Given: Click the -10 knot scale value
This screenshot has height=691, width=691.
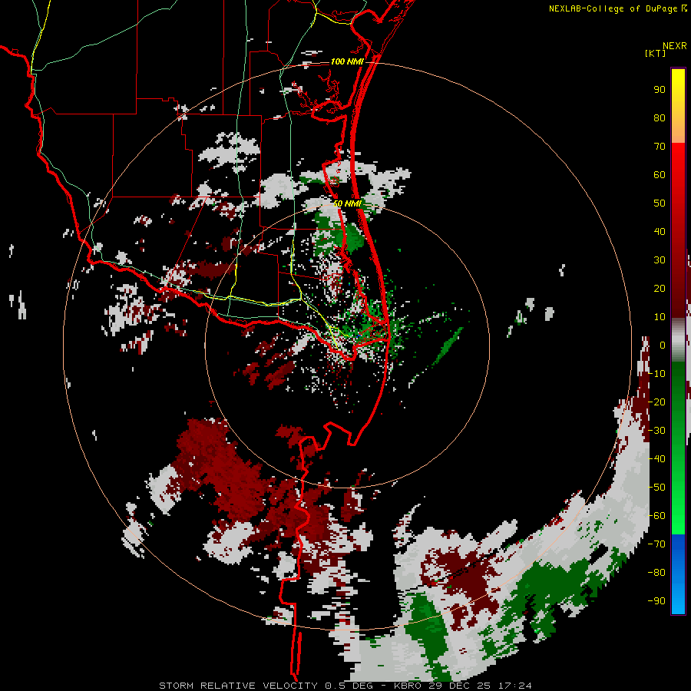Looking at the screenshot, I should tap(656, 374).
